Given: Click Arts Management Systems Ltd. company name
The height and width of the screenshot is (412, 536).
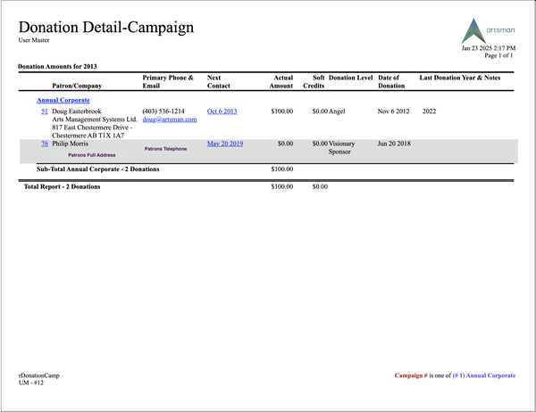Looking at the screenshot, I should [x=95, y=119].
